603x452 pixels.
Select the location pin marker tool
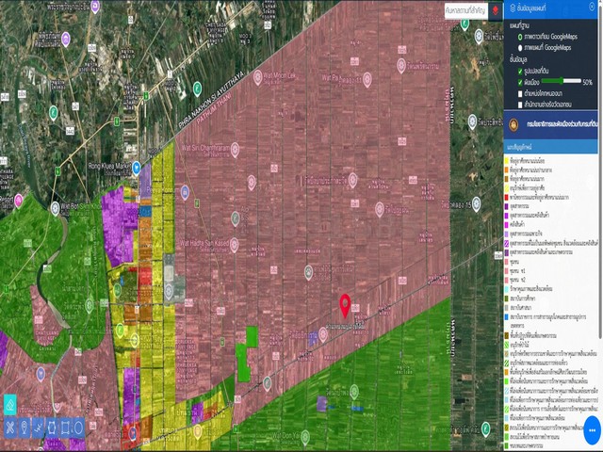point(24,428)
